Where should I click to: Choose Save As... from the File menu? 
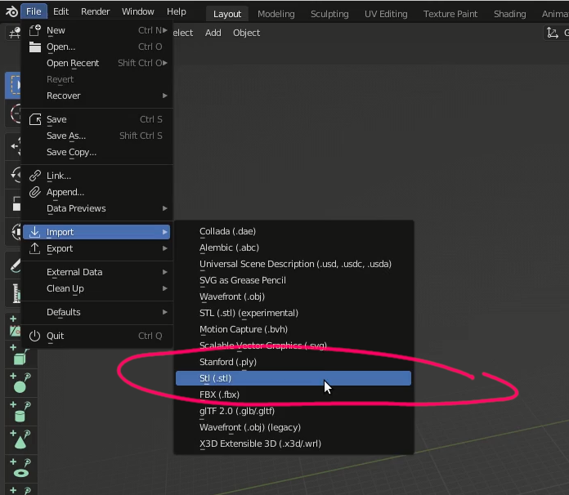96,136
